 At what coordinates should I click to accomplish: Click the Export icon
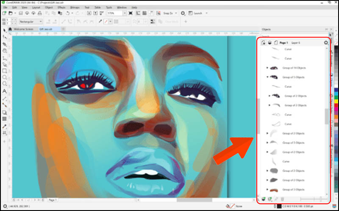(x=95, y=13)
